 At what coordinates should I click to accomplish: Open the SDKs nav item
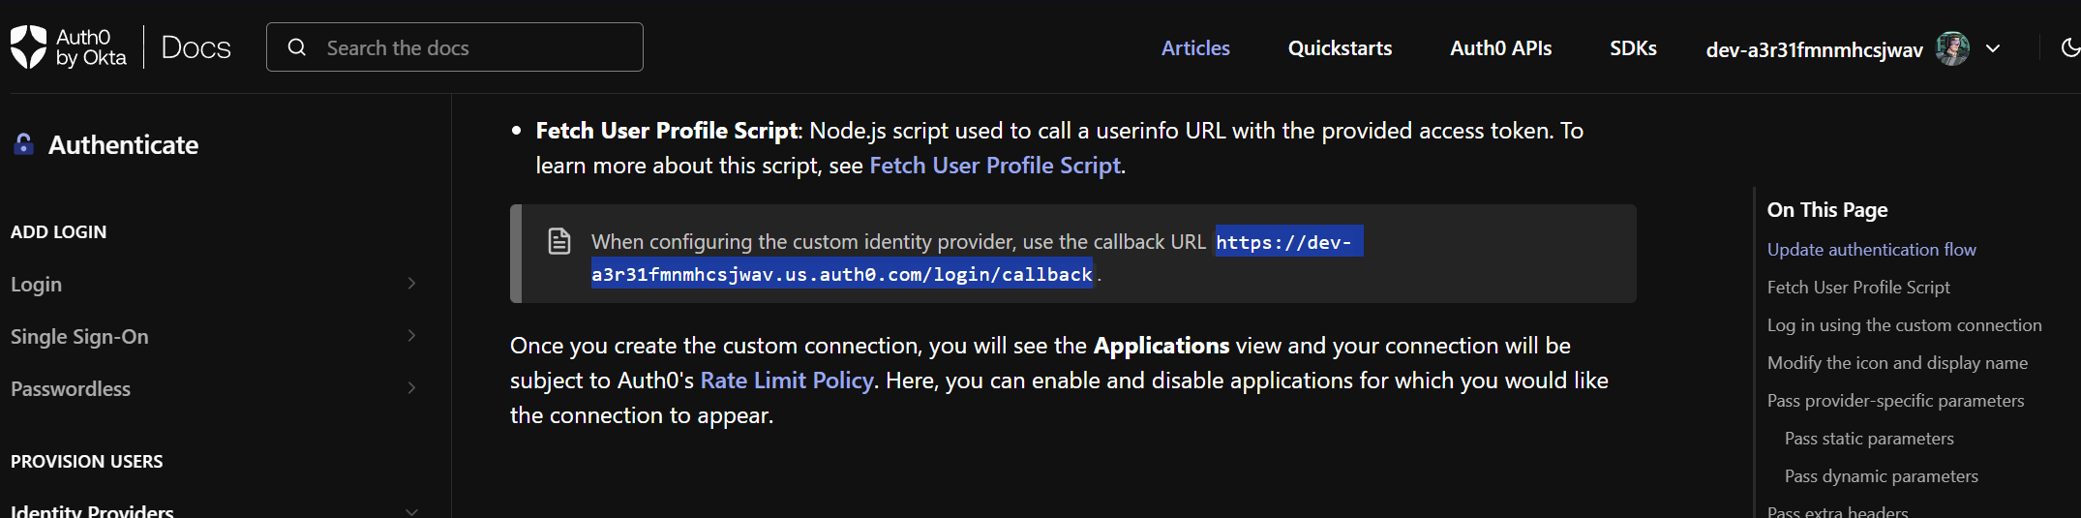point(1633,48)
